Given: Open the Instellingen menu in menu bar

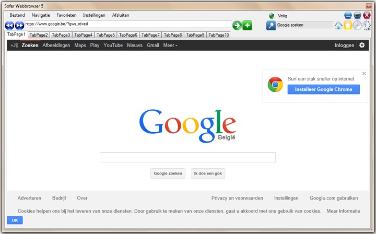Looking at the screenshot, I should [94, 15].
